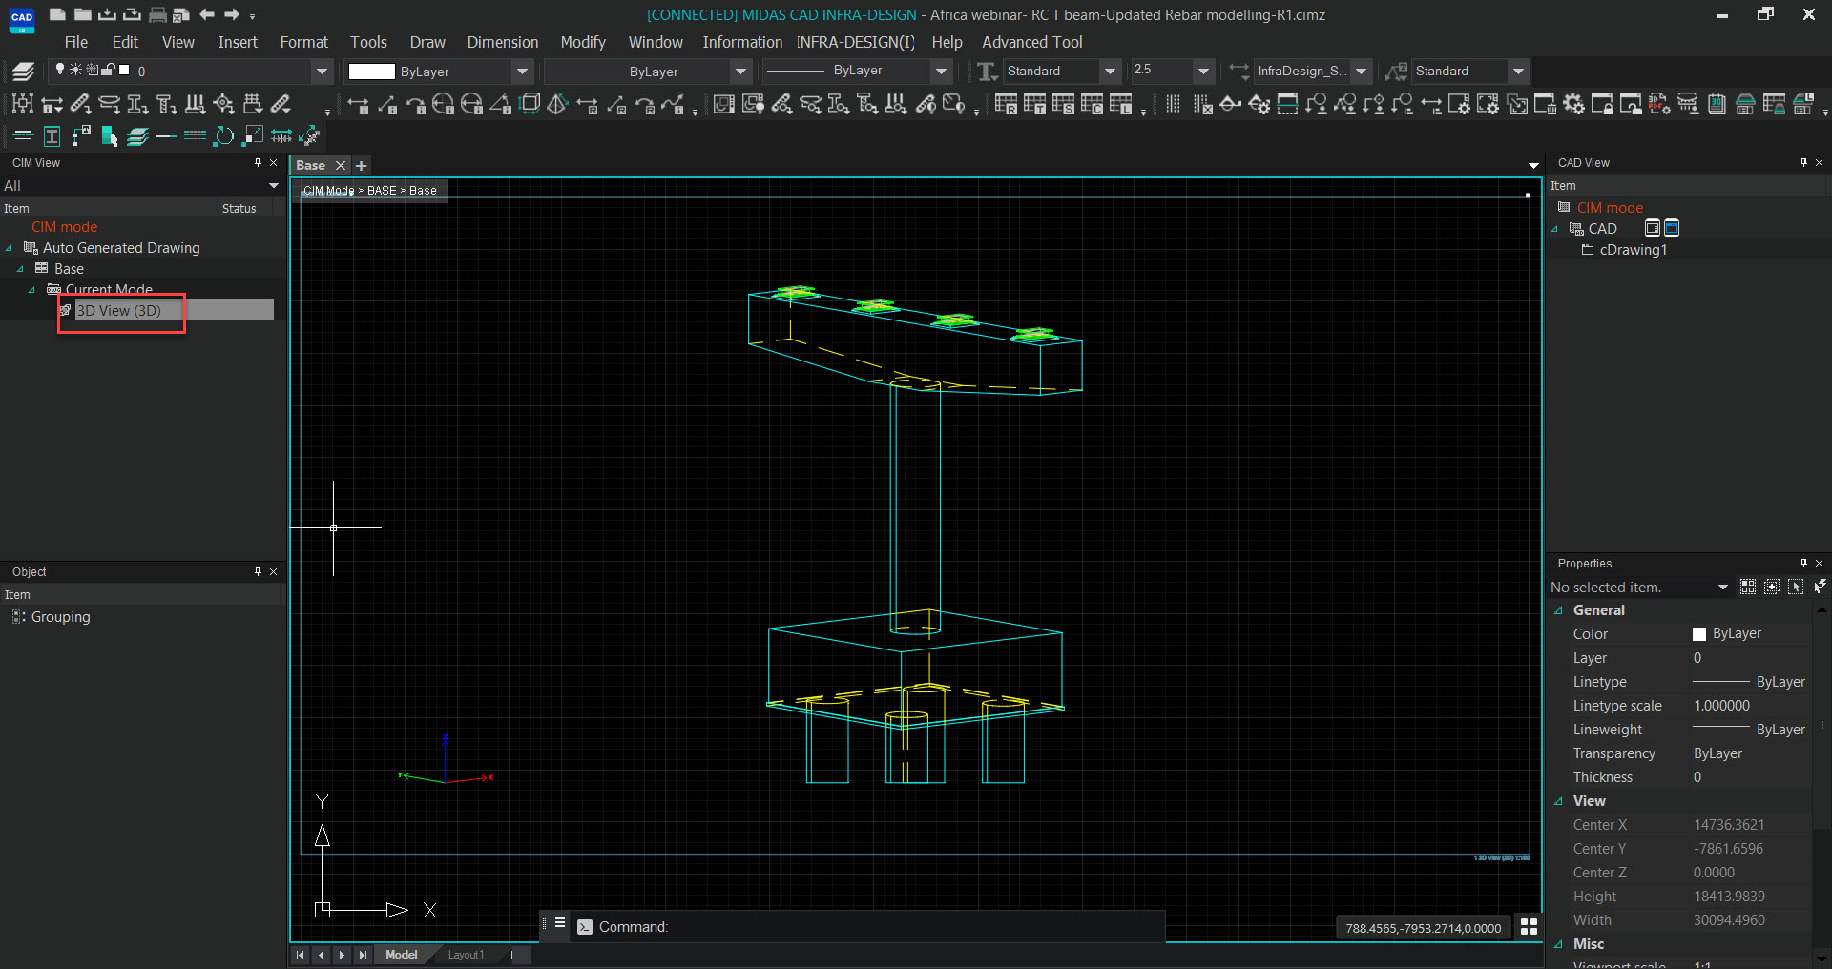Open the CIM View 'All' filter dropdown
The height and width of the screenshot is (969, 1832).
click(x=274, y=185)
